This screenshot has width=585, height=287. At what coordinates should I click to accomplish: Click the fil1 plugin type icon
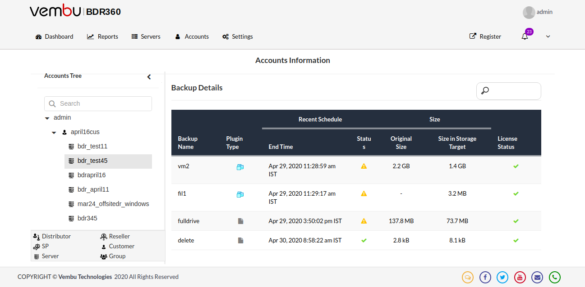pos(240,194)
